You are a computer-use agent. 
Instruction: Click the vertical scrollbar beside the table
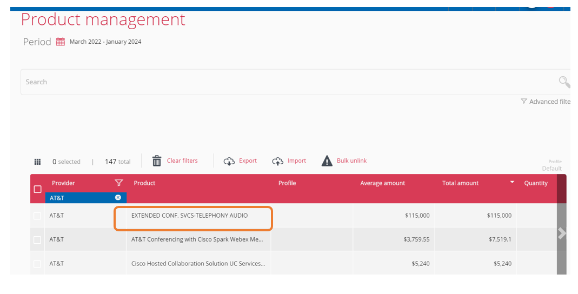pyautogui.click(x=561, y=224)
